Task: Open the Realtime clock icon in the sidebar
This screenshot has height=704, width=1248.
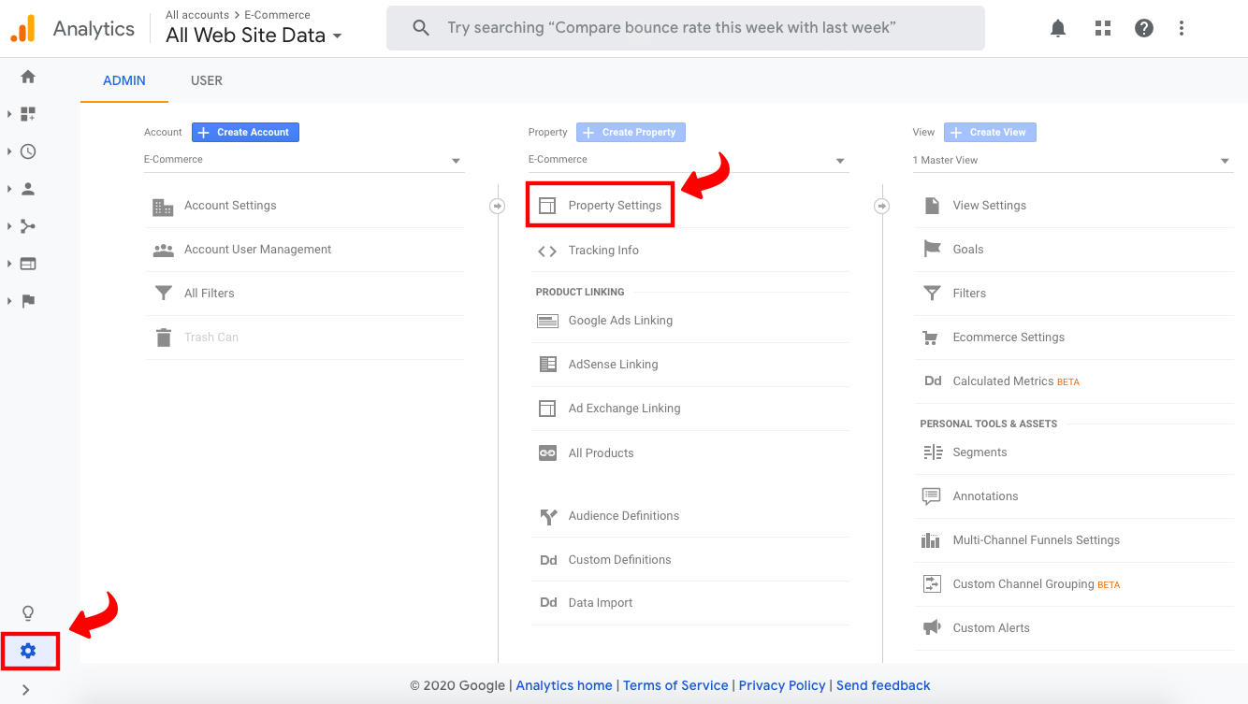Action: (27, 151)
